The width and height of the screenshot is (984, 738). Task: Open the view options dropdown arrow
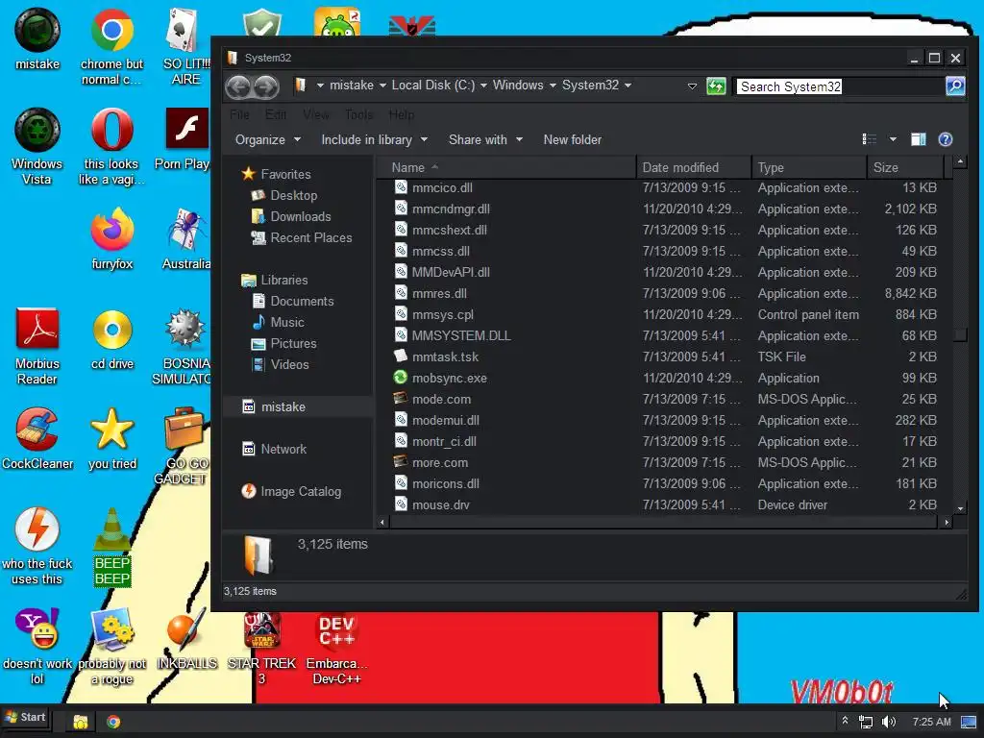(893, 139)
